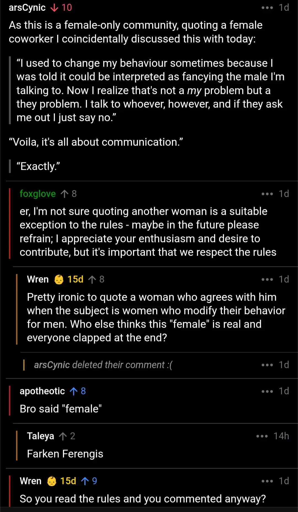Tap baby emoji new-account badge on Wren's reply
298x512 pixels.
(x=59, y=279)
